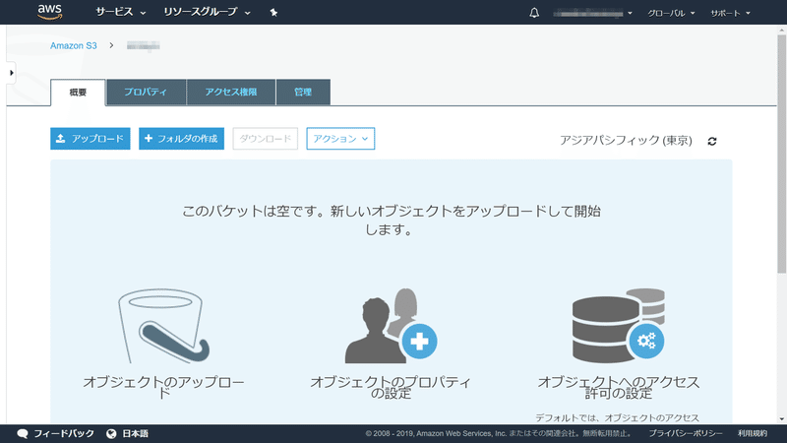Image resolution: width=787 pixels, height=443 pixels.
Task: Click the users plus properties illustration
Action: click(x=391, y=326)
